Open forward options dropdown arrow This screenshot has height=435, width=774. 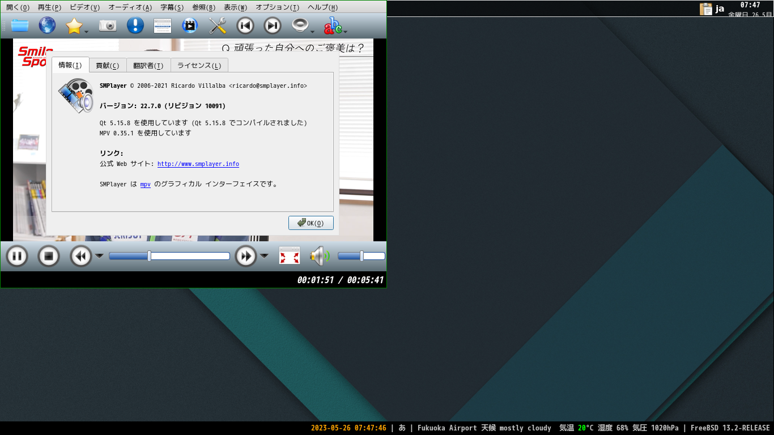pos(264,256)
